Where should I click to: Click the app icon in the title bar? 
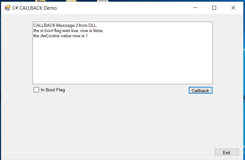(7, 8)
